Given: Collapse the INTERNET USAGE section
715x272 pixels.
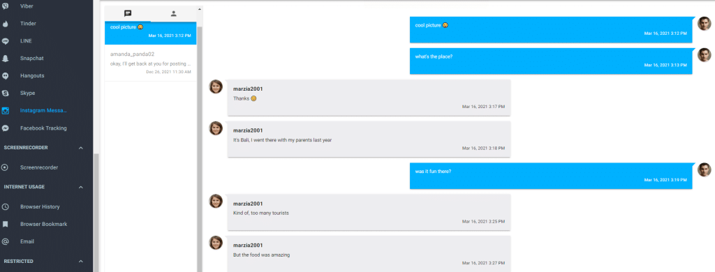Looking at the screenshot, I should point(81,187).
